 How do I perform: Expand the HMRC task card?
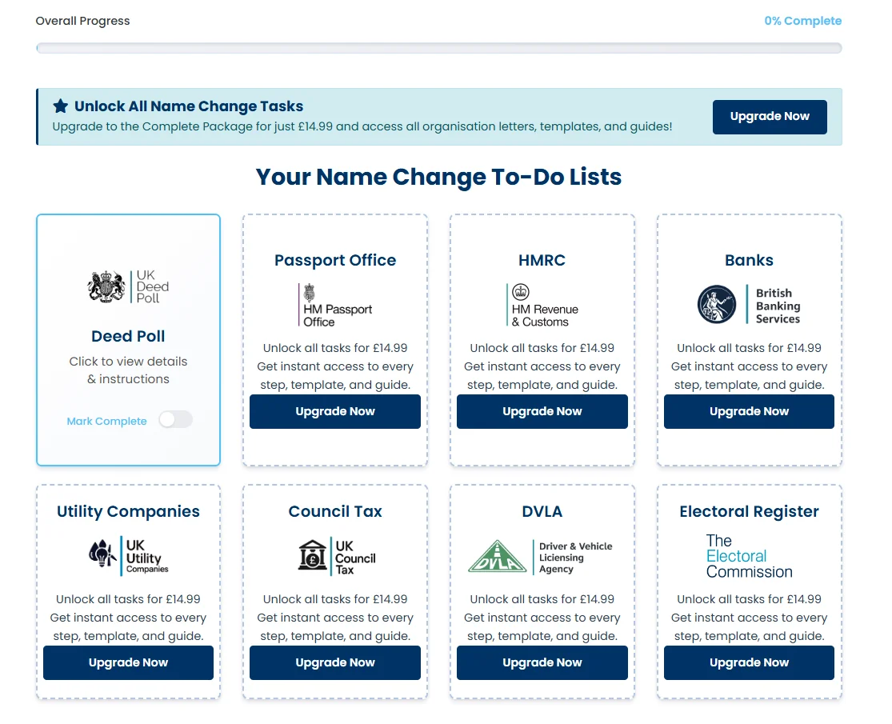(542, 260)
